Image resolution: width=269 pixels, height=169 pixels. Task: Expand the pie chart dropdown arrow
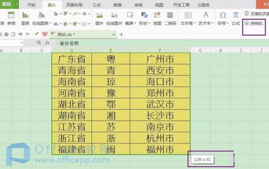pyautogui.click(x=80, y=24)
